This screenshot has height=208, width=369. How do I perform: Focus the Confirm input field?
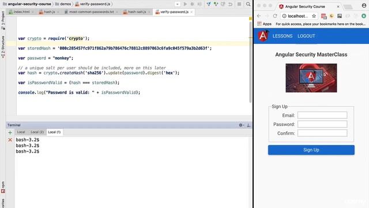[x=322, y=133]
